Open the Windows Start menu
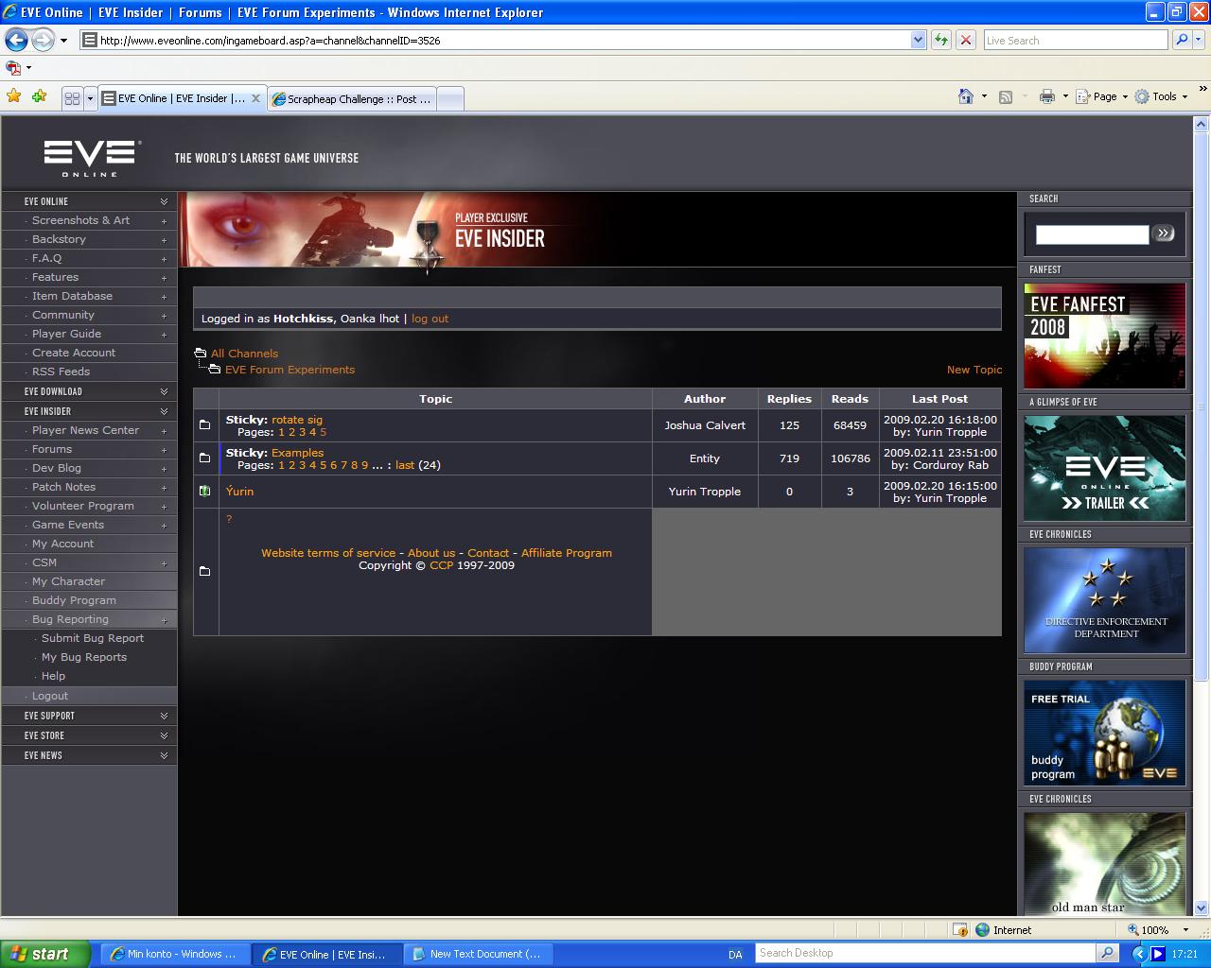 45,954
